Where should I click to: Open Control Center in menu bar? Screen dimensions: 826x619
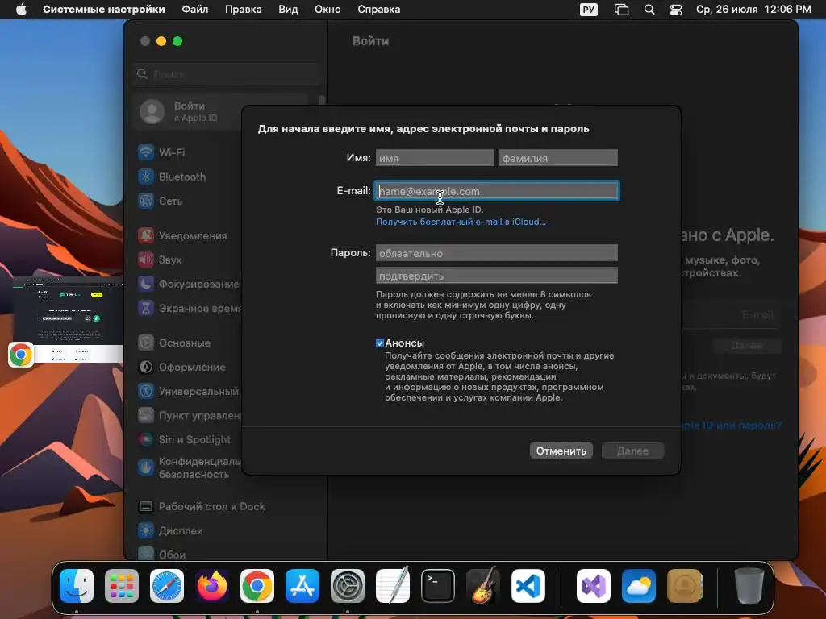[676, 10]
